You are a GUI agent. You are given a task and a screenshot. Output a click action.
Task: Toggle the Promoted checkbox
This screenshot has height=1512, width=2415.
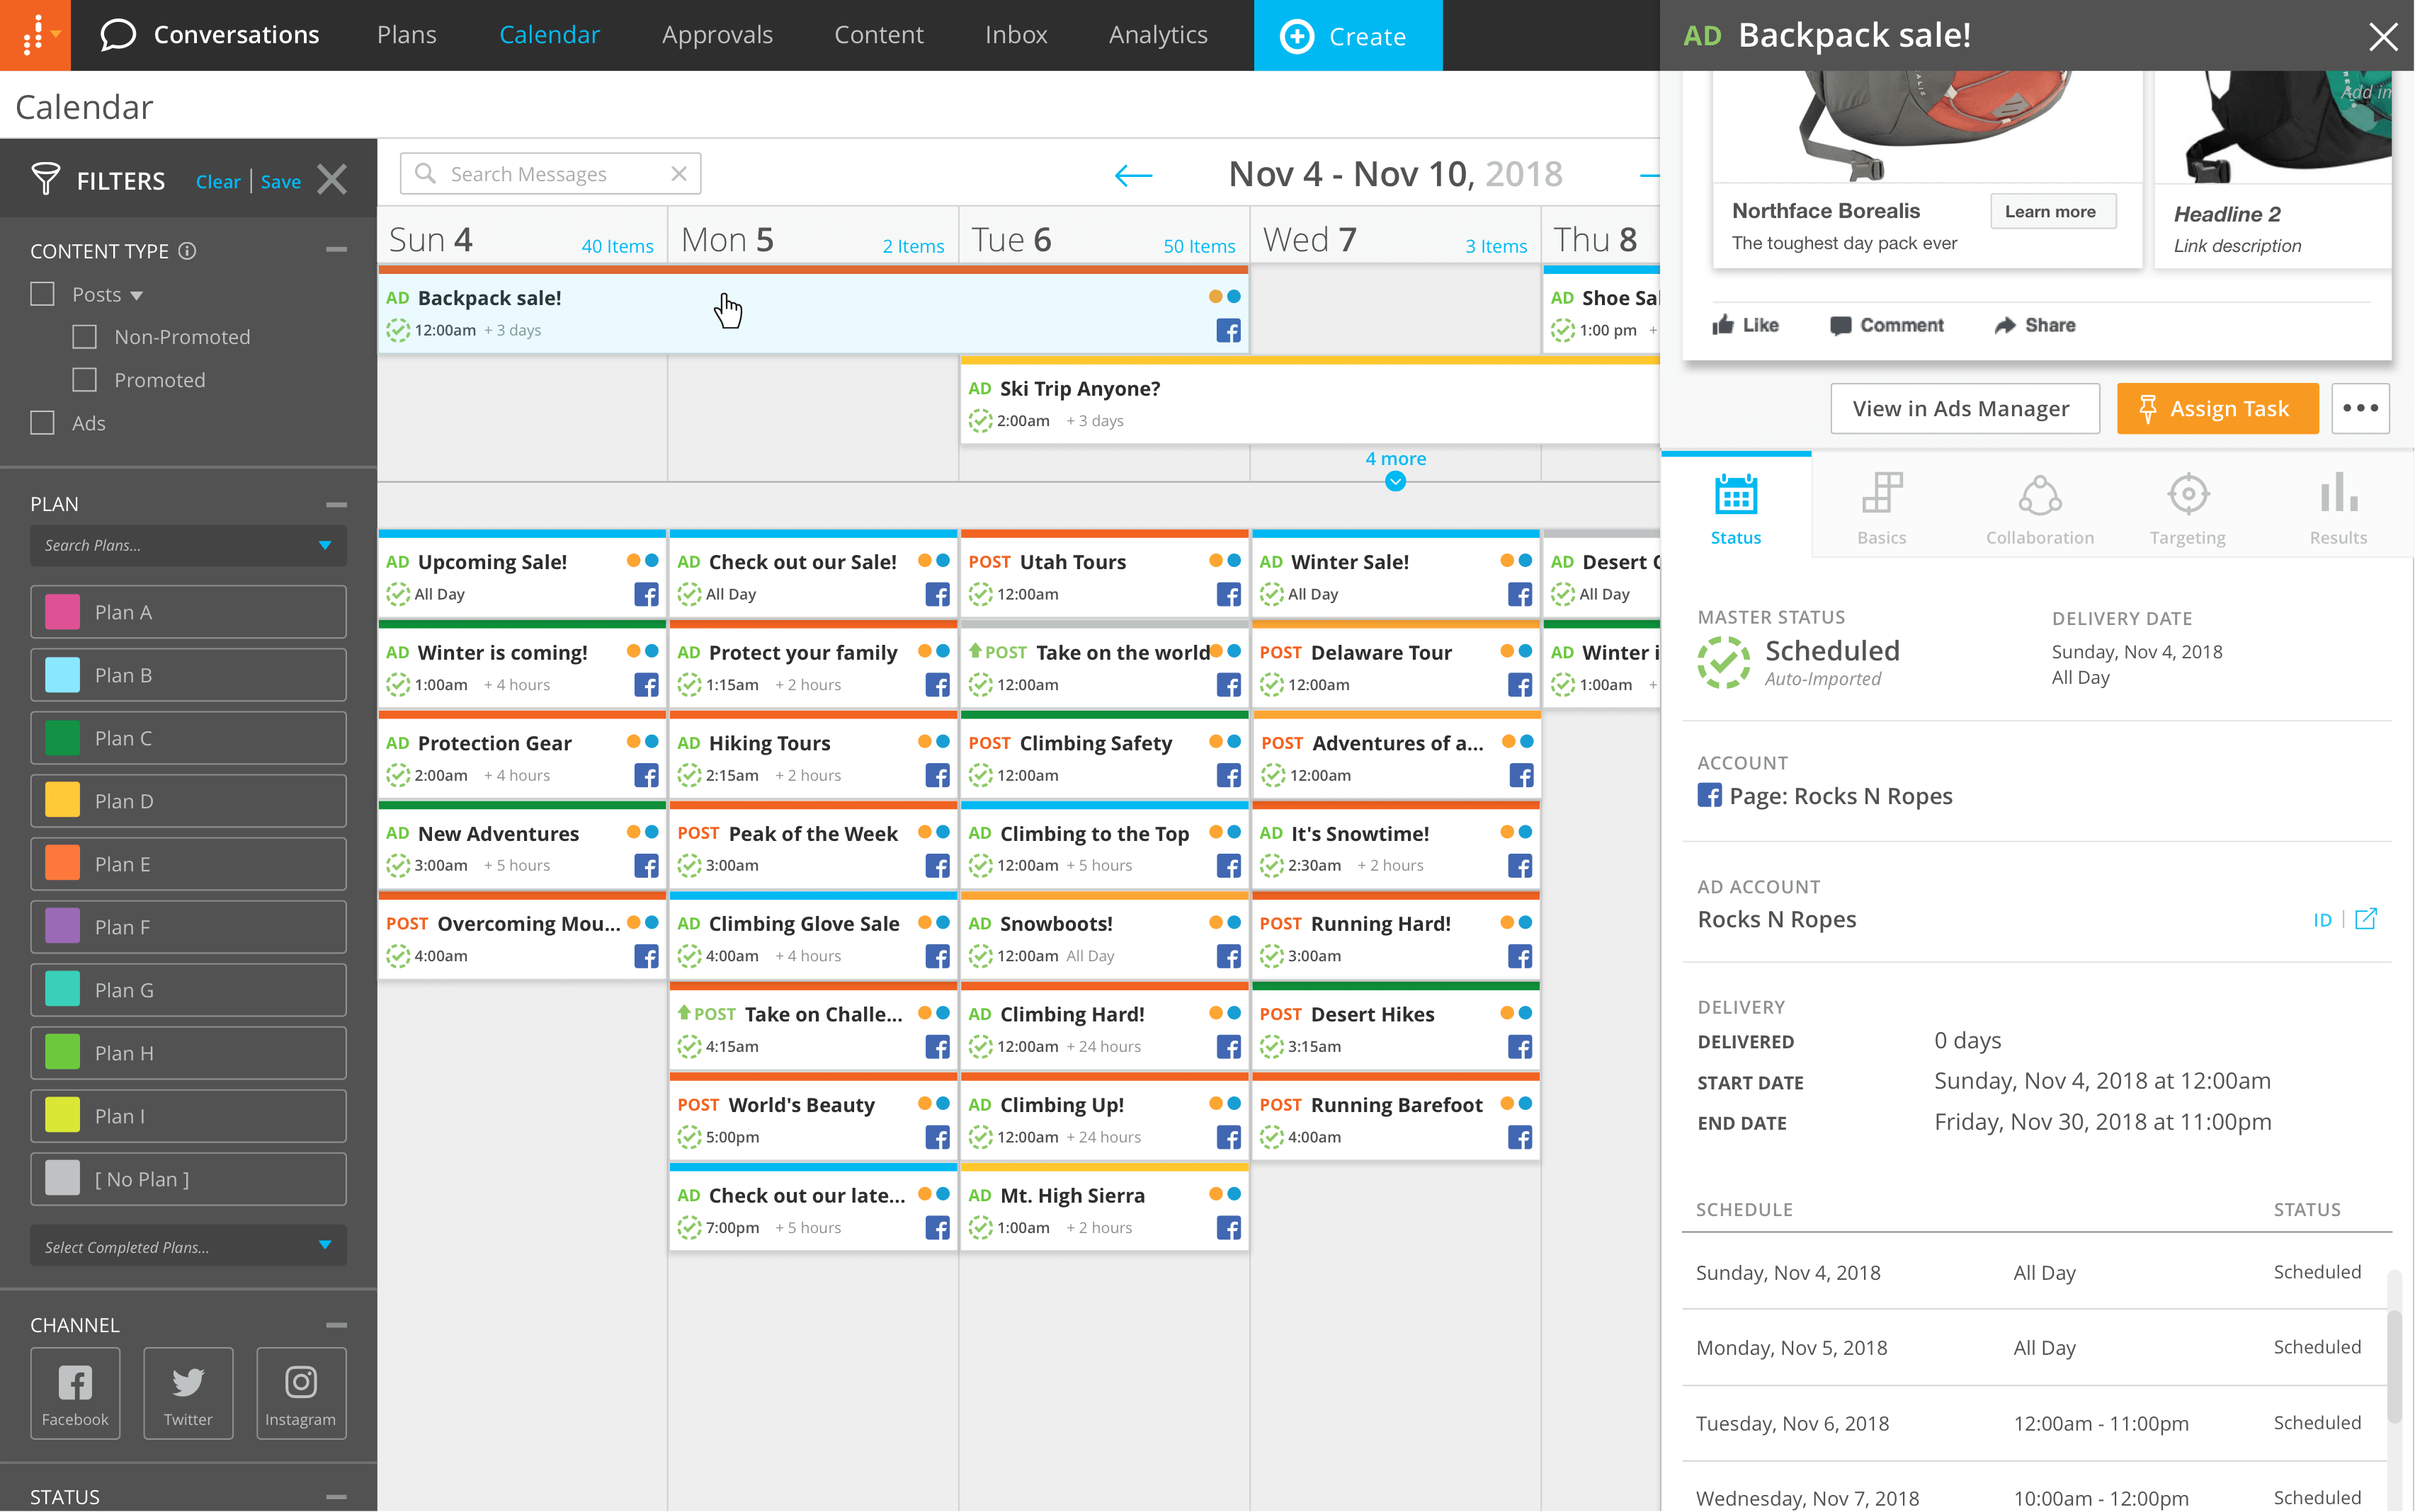85,380
